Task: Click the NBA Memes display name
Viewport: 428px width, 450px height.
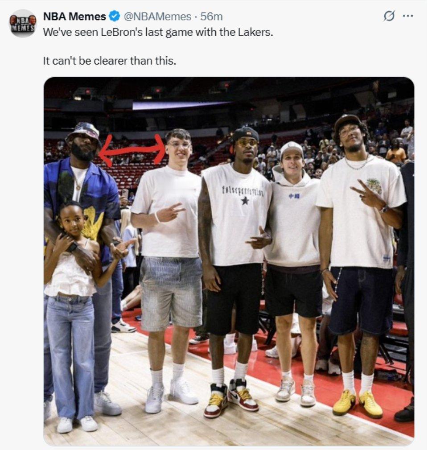Action: click(74, 17)
